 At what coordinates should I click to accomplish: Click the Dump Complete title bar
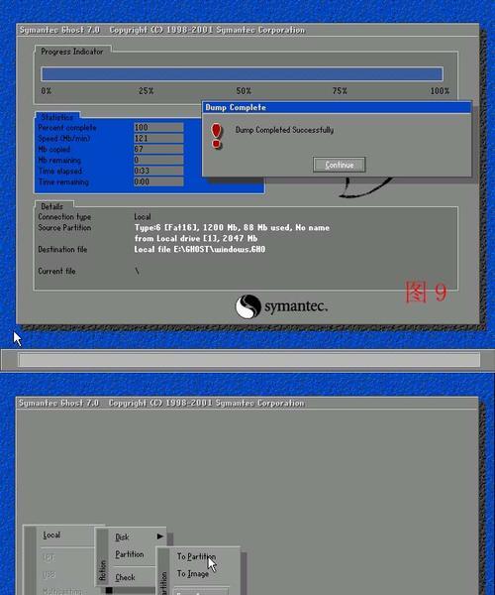click(x=337, y=107)
